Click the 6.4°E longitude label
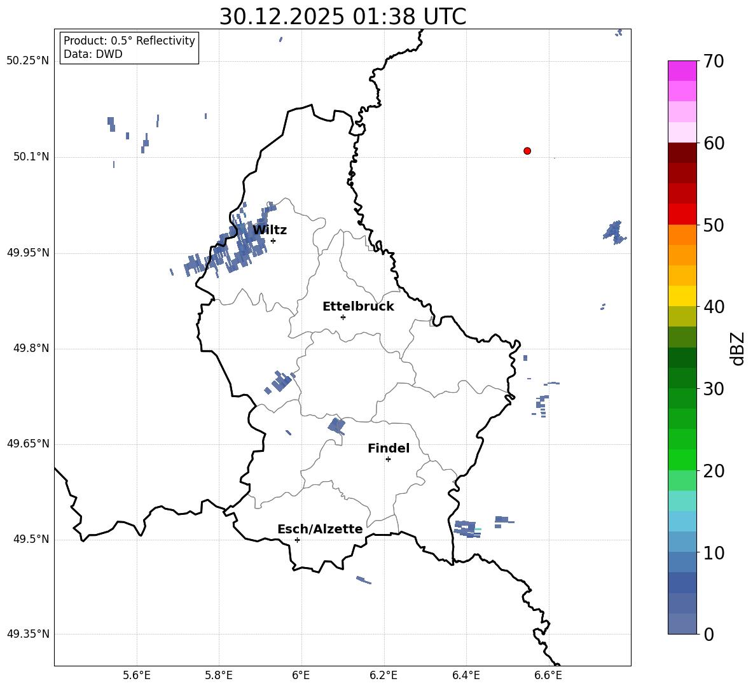This screenshot has height=688, width=753. [x=466, y=675]
